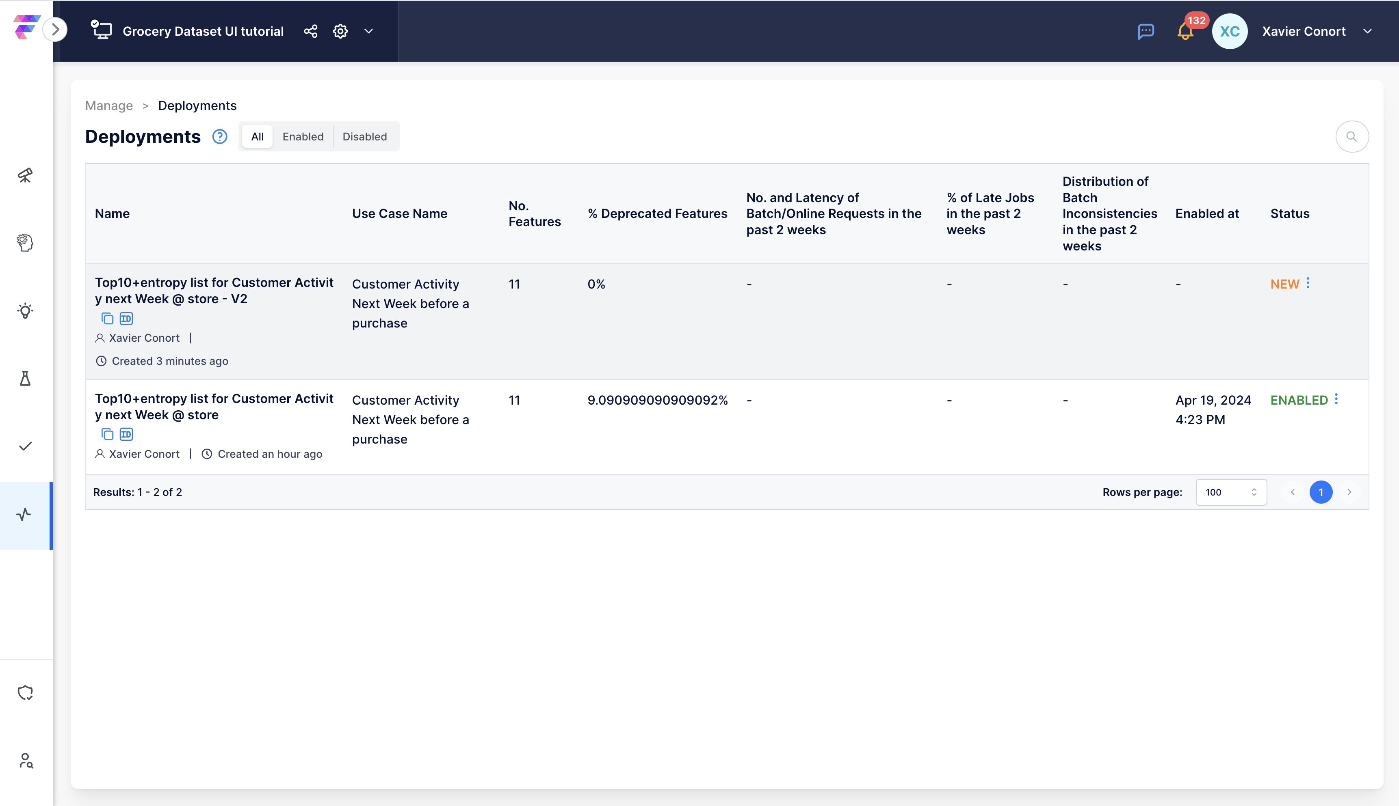Open the deployments search button
The width and height of the screenshot is (1399, 806).
click(1352, 137)
